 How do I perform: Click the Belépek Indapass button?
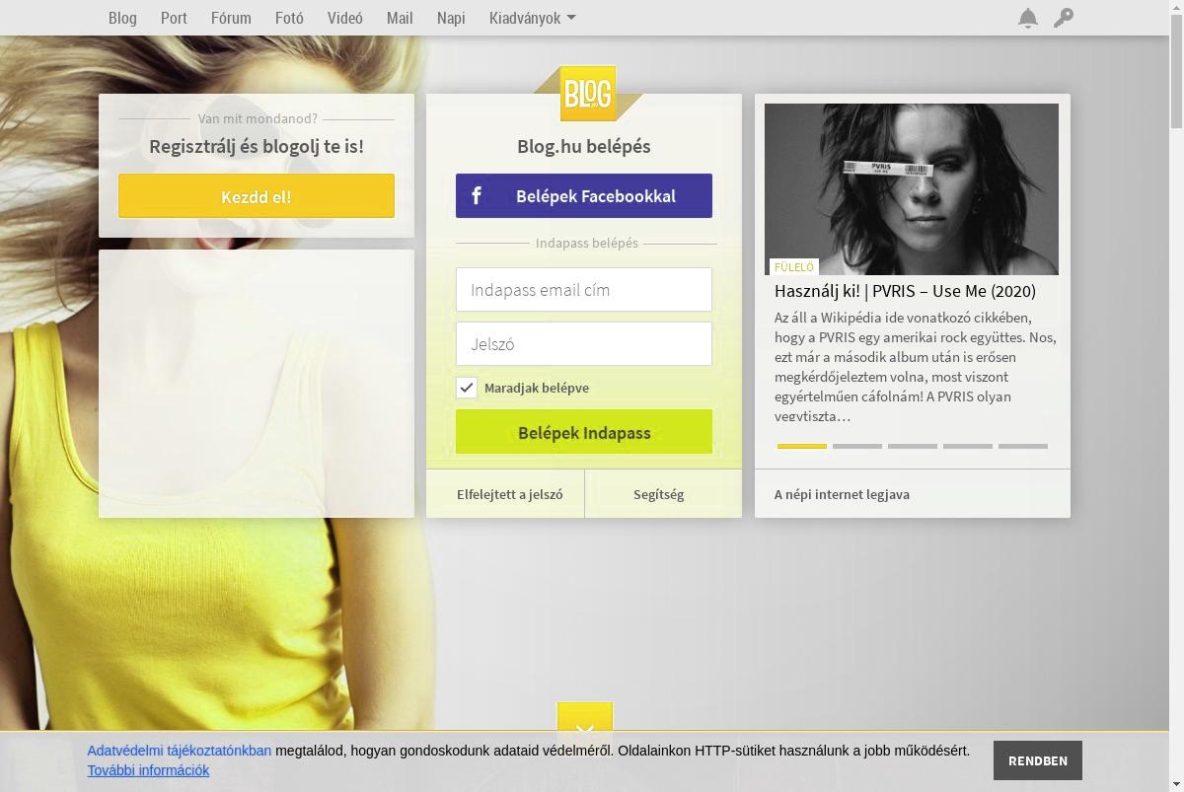(584, 432)
